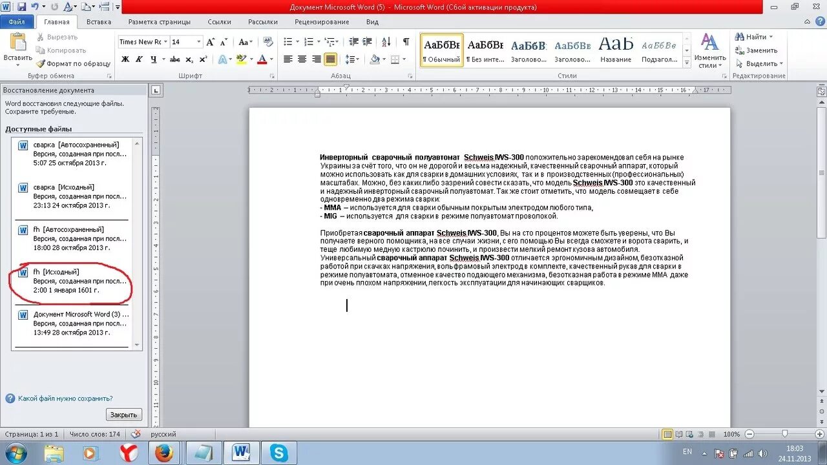This screenshot has width=827, height=465.
Task: Click the Sort А-Я icon
Action: click(387, 42)
